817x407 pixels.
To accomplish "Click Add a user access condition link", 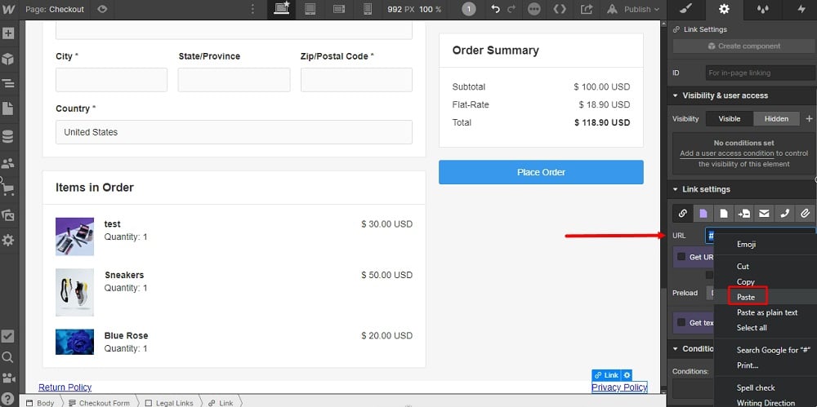I will [727, 153].
